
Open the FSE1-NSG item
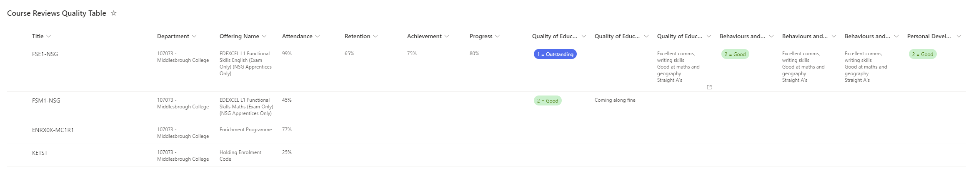click(45, 54)
